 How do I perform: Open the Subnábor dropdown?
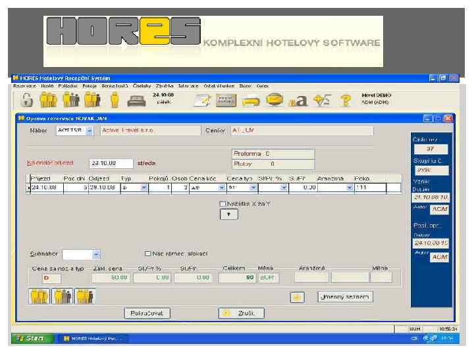coord(96,254)
